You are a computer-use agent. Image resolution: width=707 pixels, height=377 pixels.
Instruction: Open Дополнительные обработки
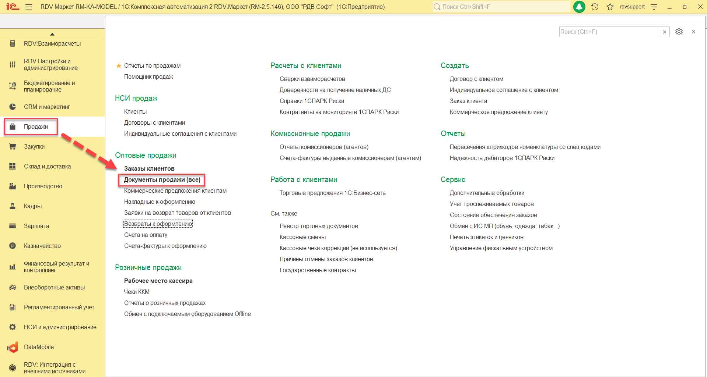point(487,193)
